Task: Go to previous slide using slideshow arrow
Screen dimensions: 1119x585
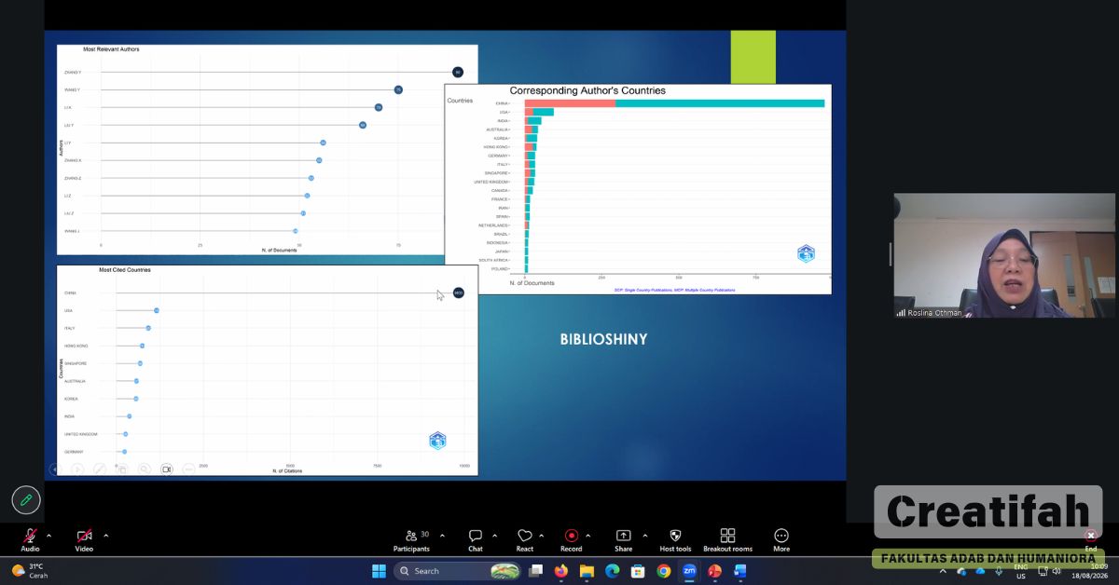Action: point(55,469)
